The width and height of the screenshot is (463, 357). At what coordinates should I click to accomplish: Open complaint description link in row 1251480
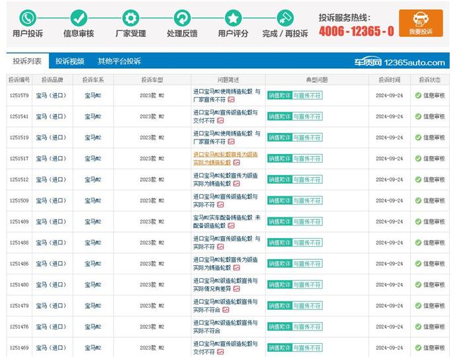(226, 285)
